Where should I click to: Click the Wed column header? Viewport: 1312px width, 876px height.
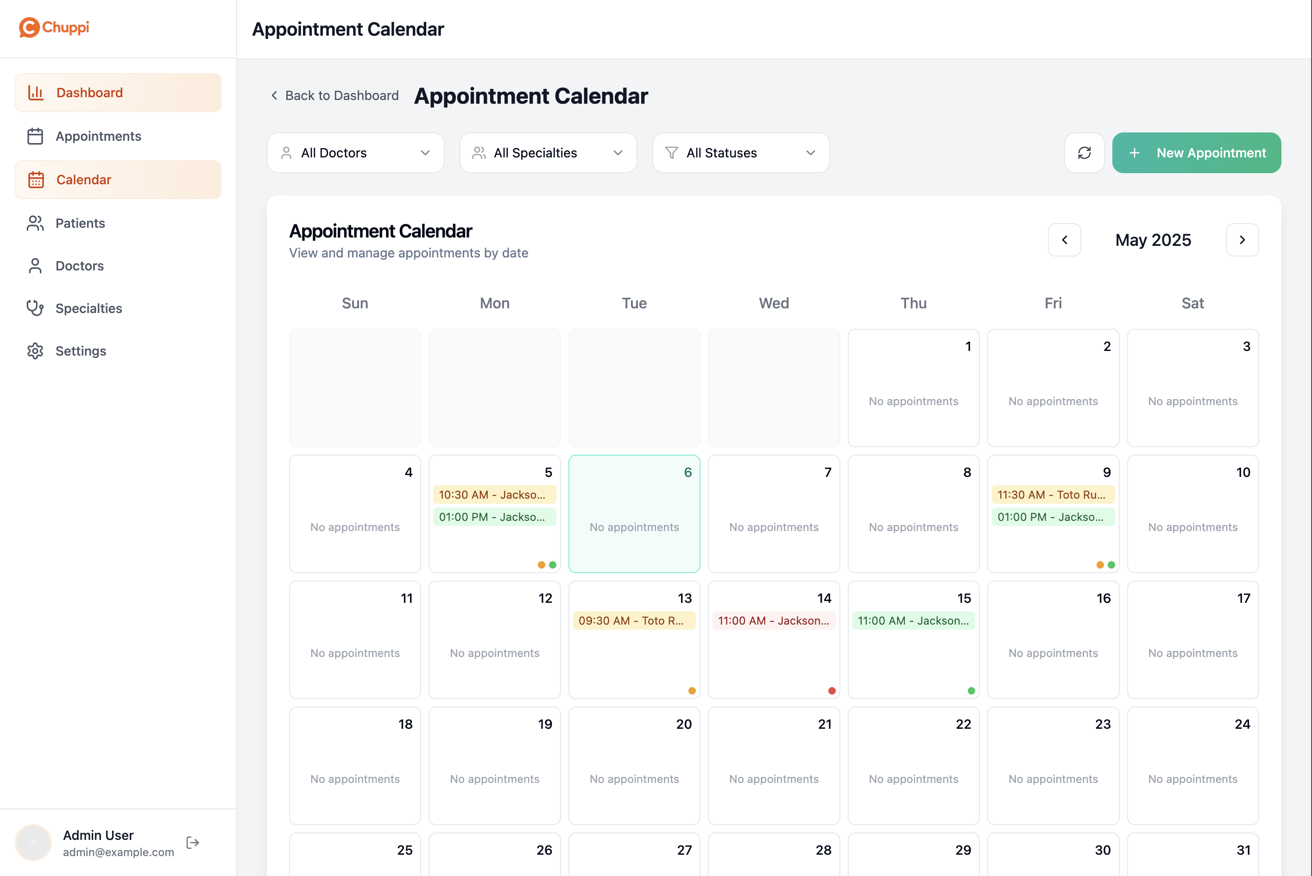tap(774, 303)
